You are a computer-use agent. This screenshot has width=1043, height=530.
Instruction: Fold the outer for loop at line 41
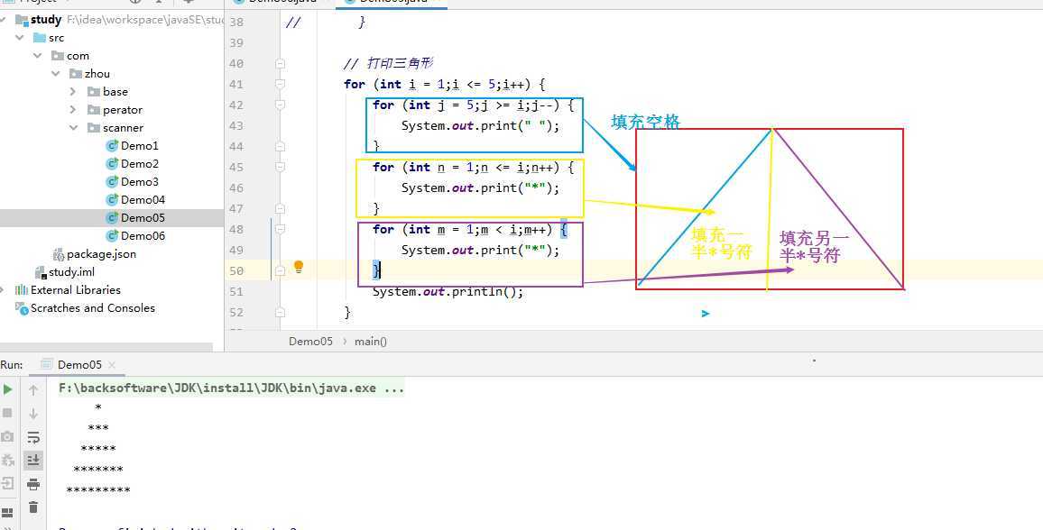click(280, 85)
